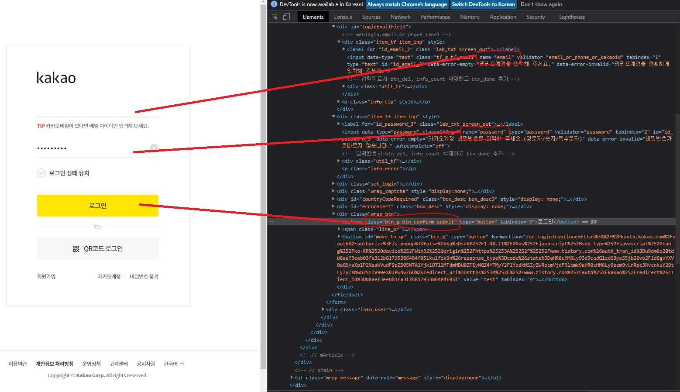The width and height of the screenshot is (680, 392).
Task: Expand the div id="countryCodeRequired" node
Action: tap(334, 199)
